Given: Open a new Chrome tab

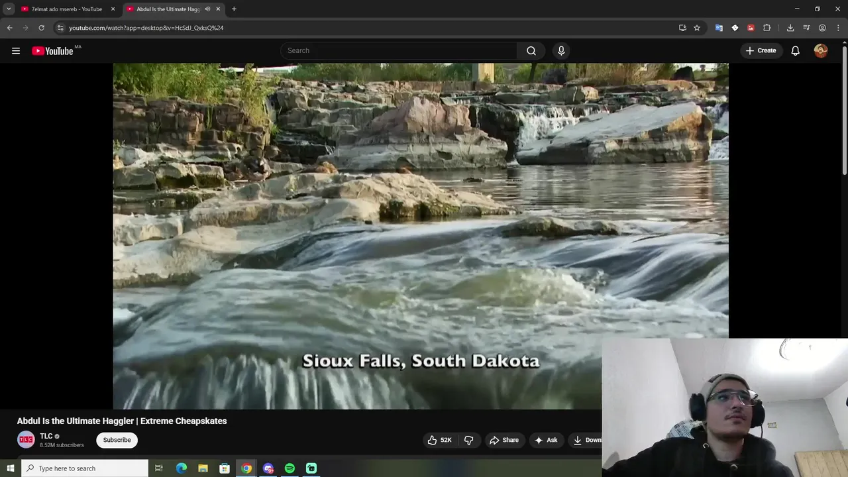Looking at the screenshot, I should pyautogui.click(x=234, y=9).
